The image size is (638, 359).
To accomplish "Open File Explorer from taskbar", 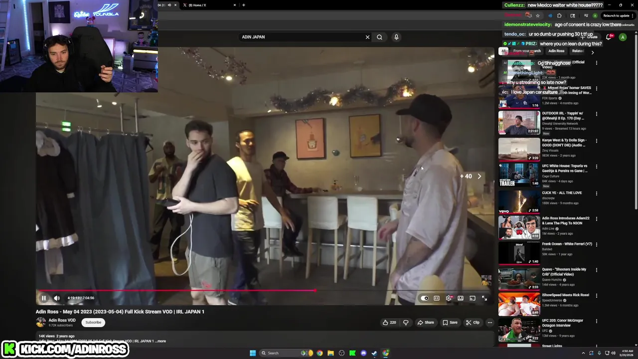I will click(x=330, y=353).
